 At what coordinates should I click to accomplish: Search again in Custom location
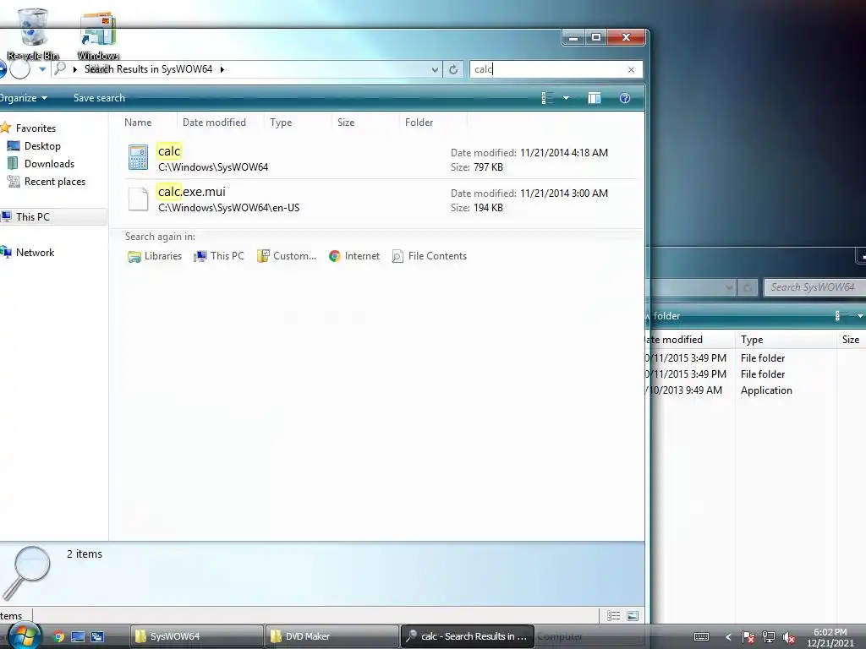coord(287,256)
